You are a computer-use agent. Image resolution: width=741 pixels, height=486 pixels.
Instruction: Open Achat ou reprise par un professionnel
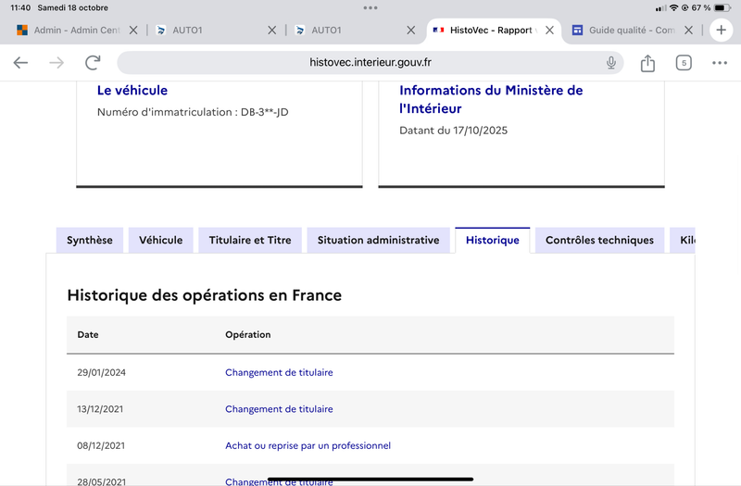(308, 445)
